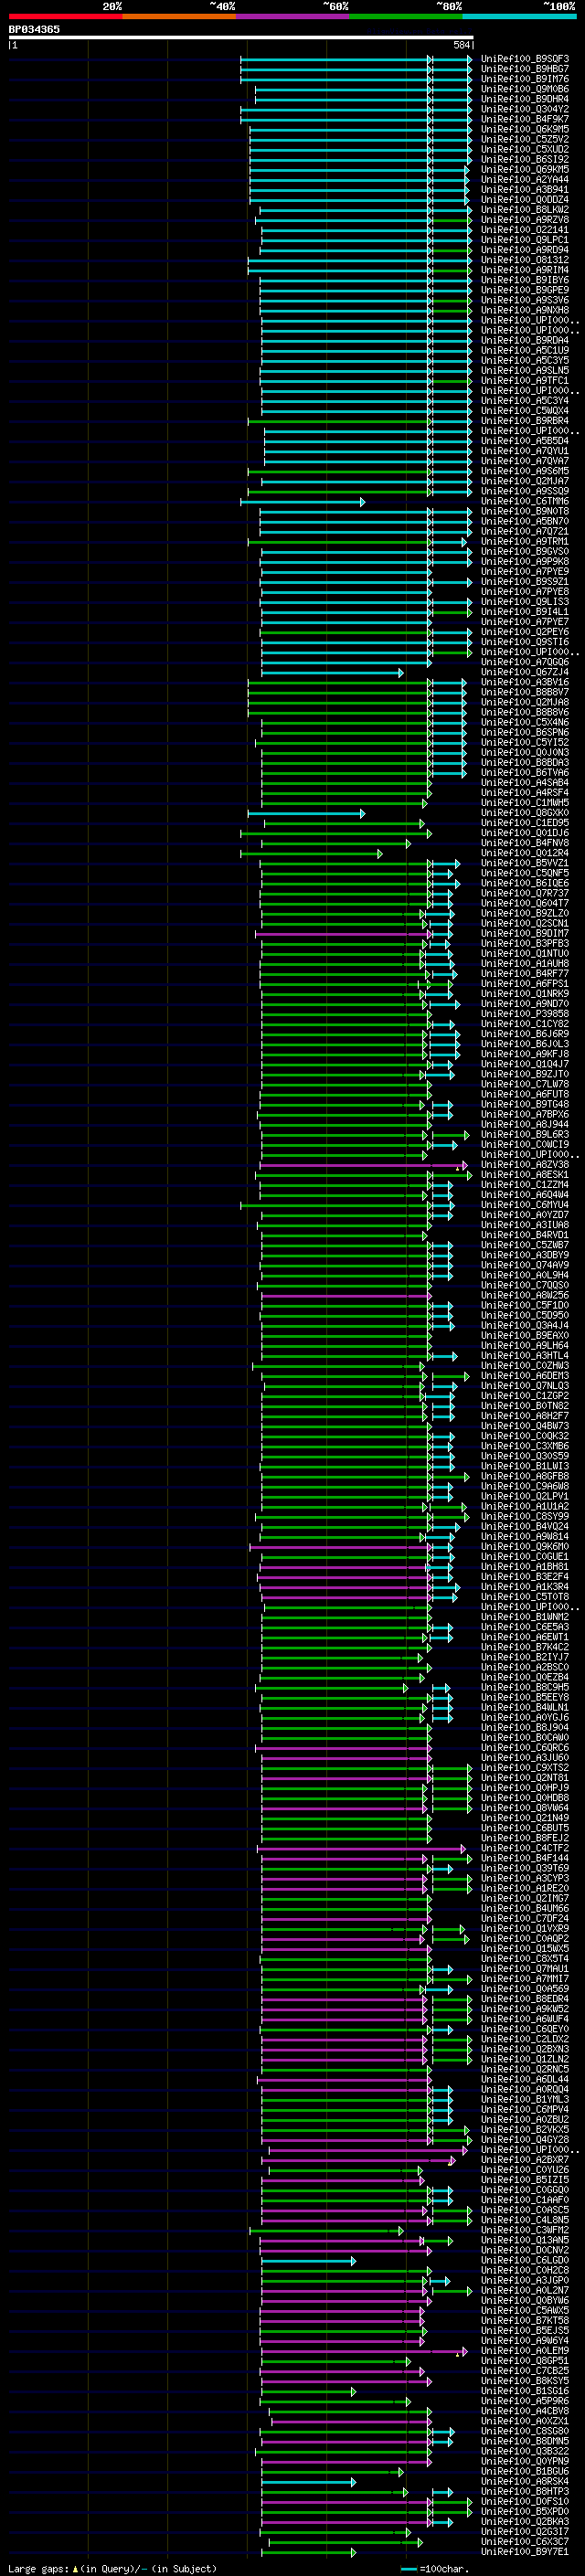Click the red 20% identity legend segment
Viewport: 585px width, 2576px height.
65,16
